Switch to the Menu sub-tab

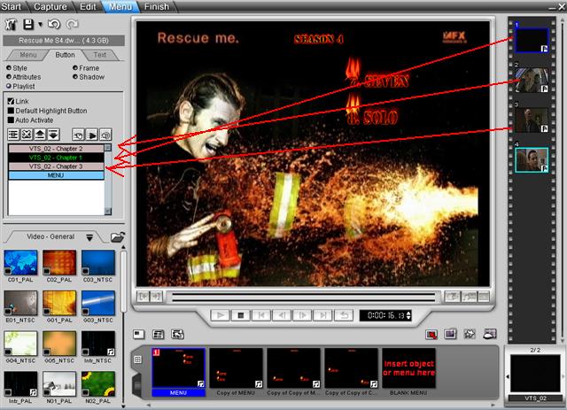click(x=27, y=55)
